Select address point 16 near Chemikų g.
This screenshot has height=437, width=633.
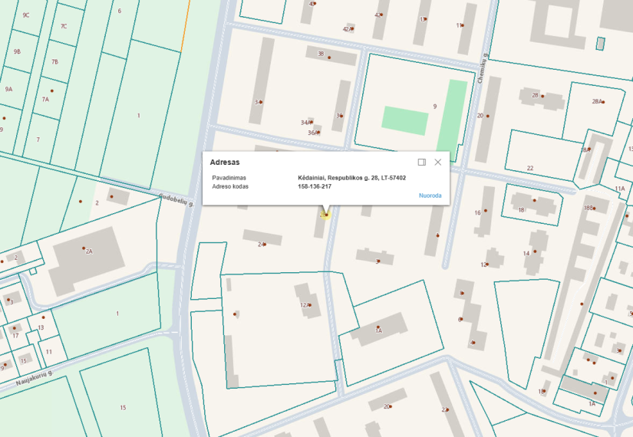485,211
